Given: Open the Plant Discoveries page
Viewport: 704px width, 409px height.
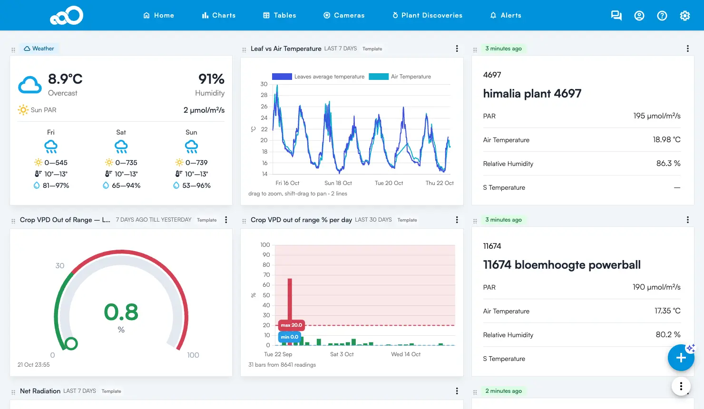Looking at the screenshot, I should click(427, 15).
